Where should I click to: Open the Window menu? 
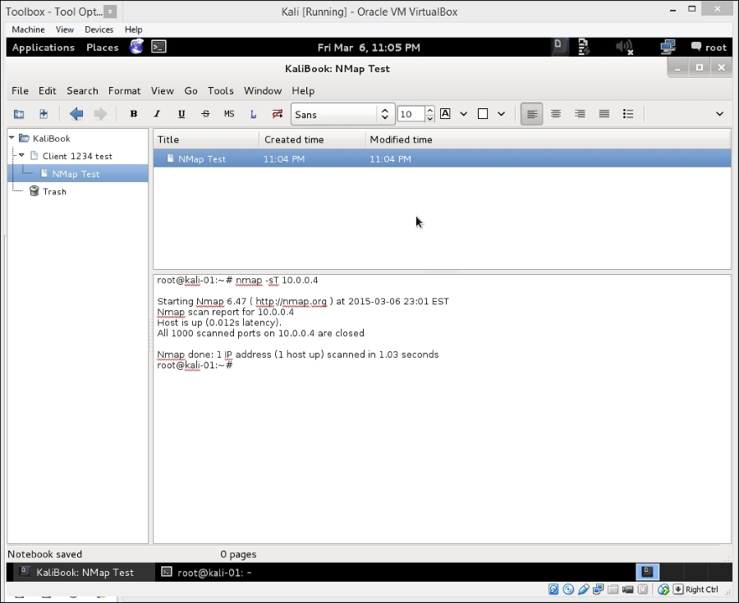[x=263, y=91]
